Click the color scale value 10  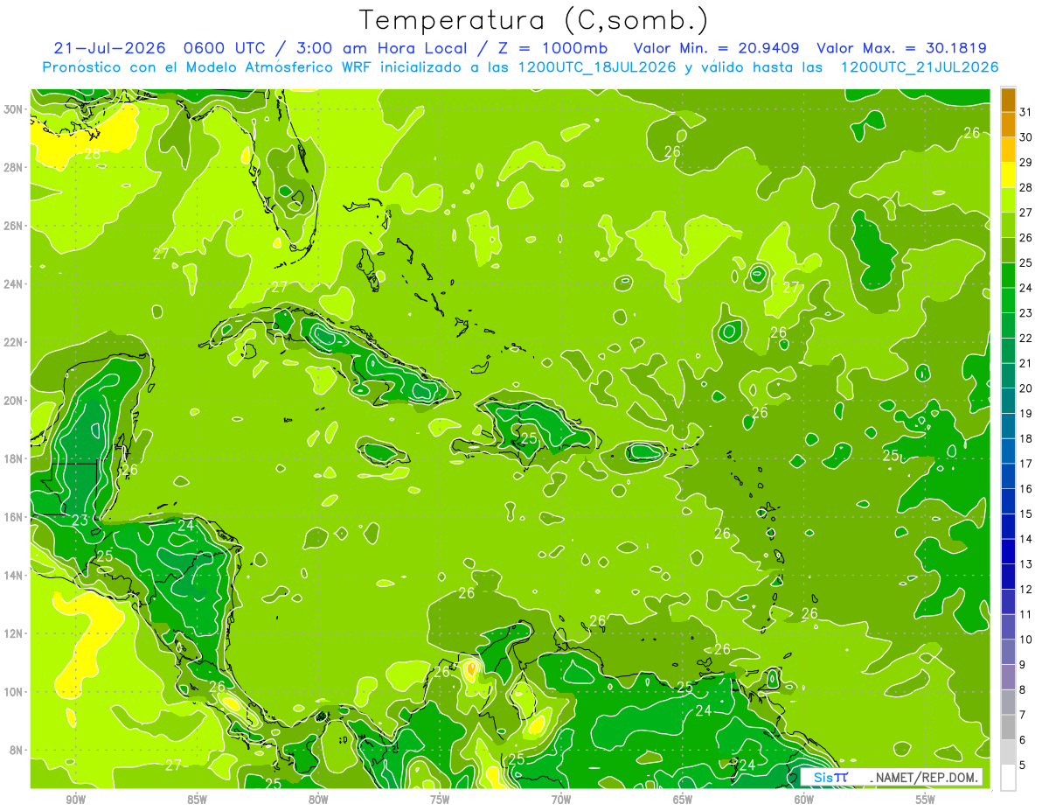(x=1026, y=640)
